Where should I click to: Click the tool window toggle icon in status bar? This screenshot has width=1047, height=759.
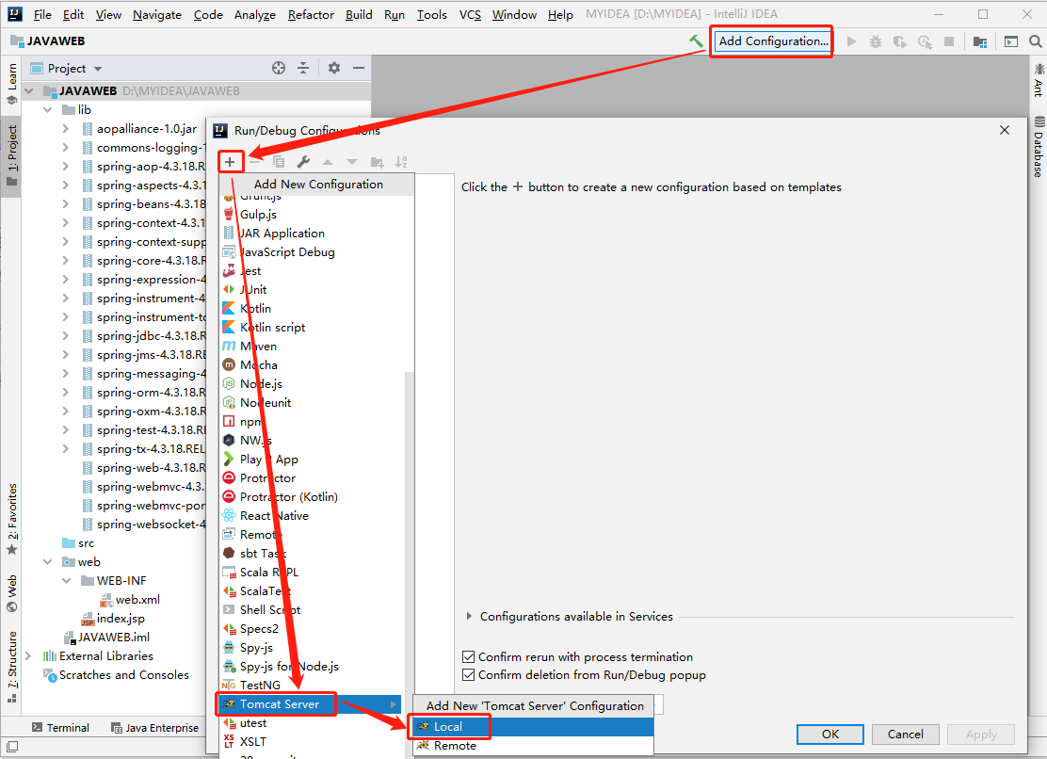pyautogui.click(x=12, y=747)
